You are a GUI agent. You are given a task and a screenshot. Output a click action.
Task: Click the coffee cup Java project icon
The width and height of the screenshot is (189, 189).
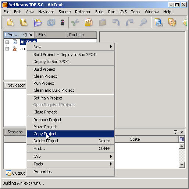pos(15,49)
